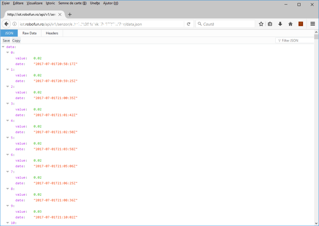Image resolution: width=319 pixels, height=226 pixels.
Task: Click the Copy button
Action: click(x=16, y=41)
